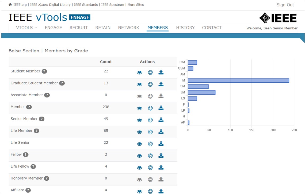
Task: Click Honorary Member @ email icon
Action: click(150, 179)
